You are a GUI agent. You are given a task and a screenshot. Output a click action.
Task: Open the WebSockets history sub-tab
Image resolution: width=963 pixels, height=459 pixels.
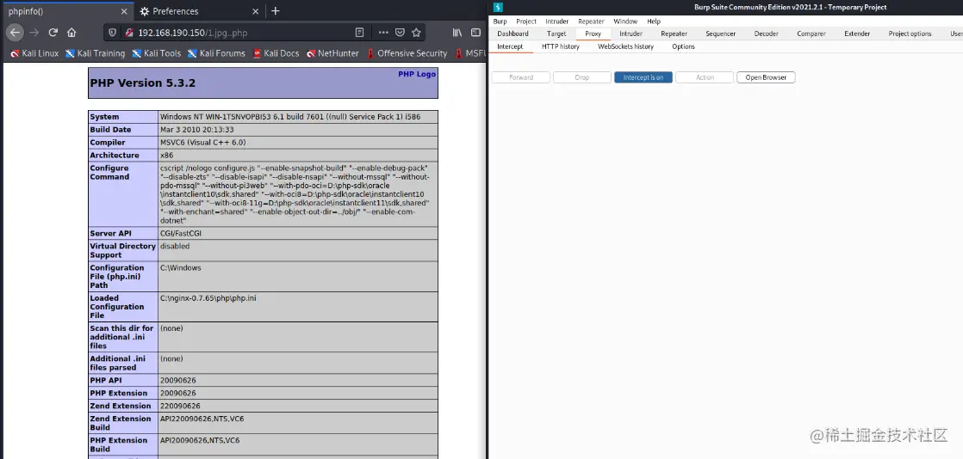click(625, 46)
